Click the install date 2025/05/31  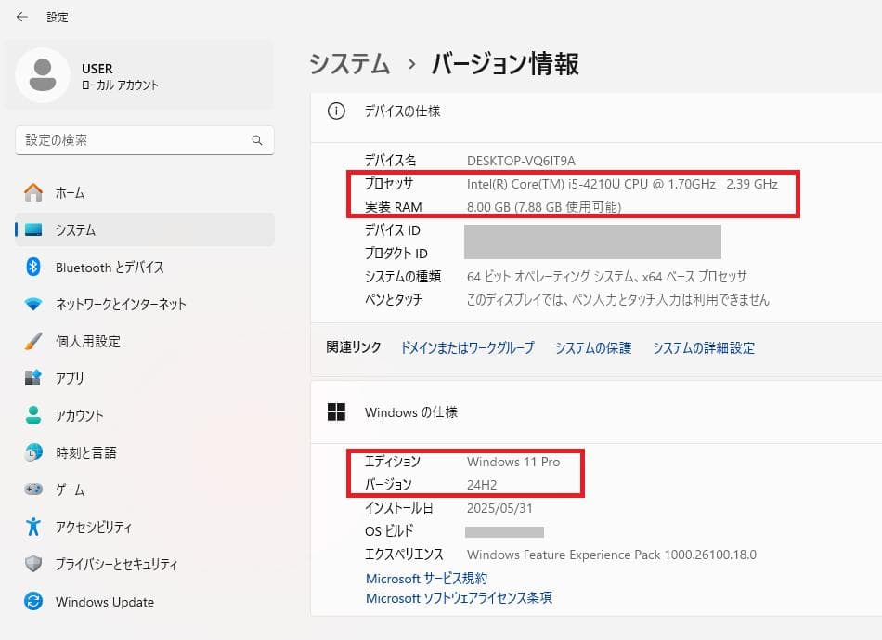click(x=499, y=508)
